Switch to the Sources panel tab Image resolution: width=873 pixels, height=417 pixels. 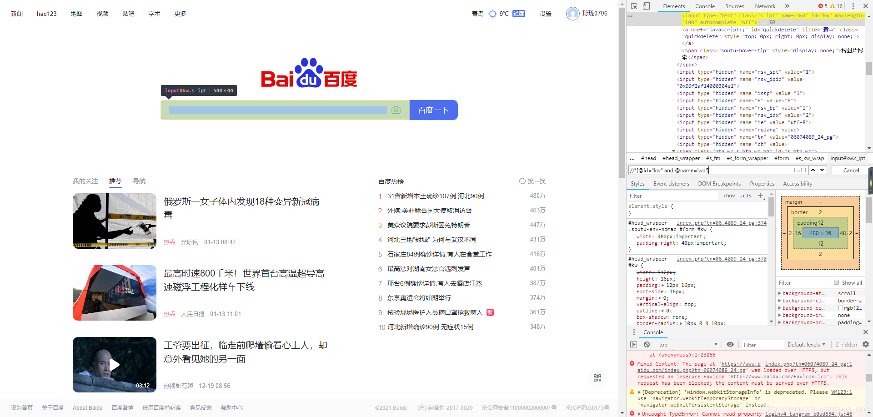click(x=734, y=6)
